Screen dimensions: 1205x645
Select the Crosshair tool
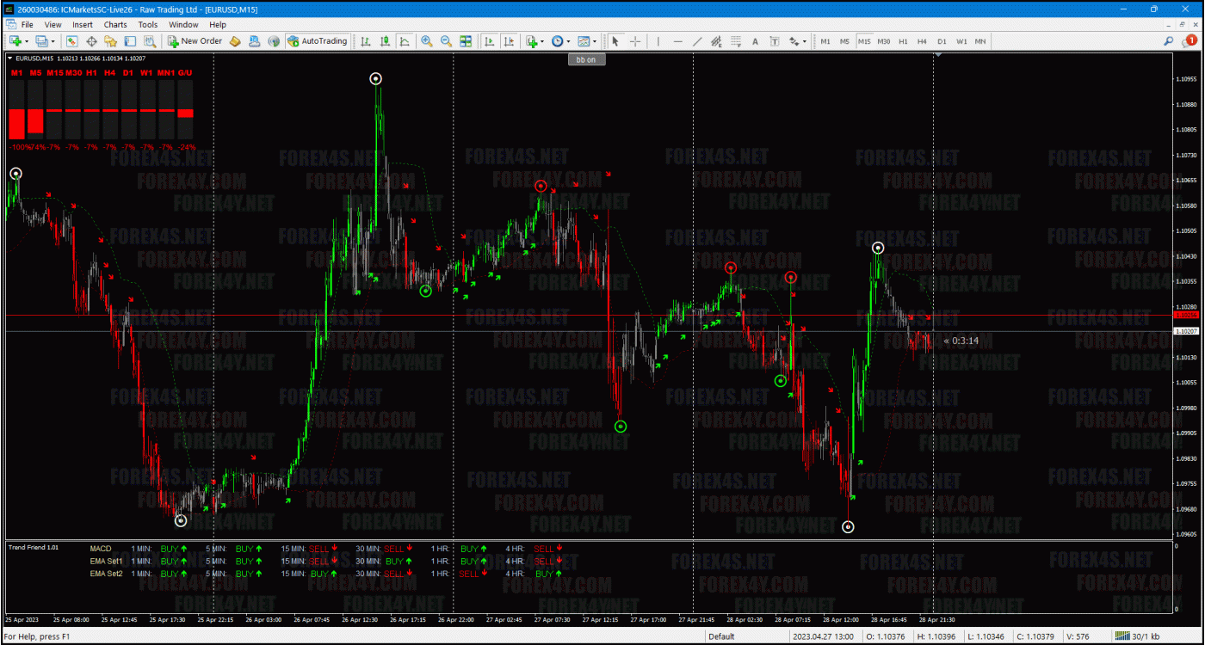(x=635, y=40)
